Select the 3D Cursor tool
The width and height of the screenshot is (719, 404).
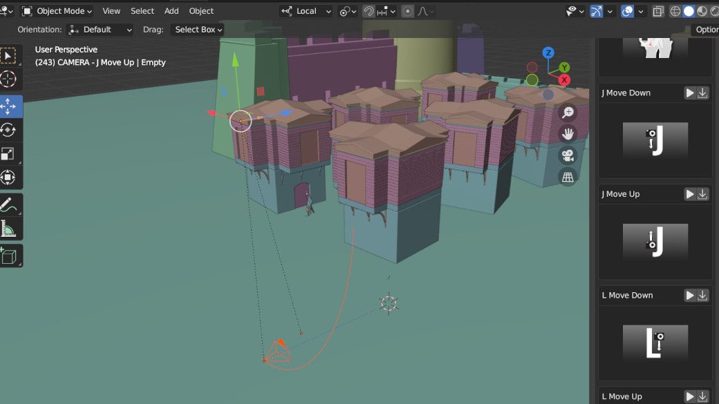8,79
